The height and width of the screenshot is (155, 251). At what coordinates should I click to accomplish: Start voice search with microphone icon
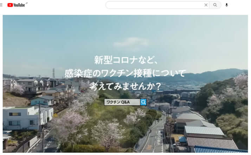tap(227, 5)
